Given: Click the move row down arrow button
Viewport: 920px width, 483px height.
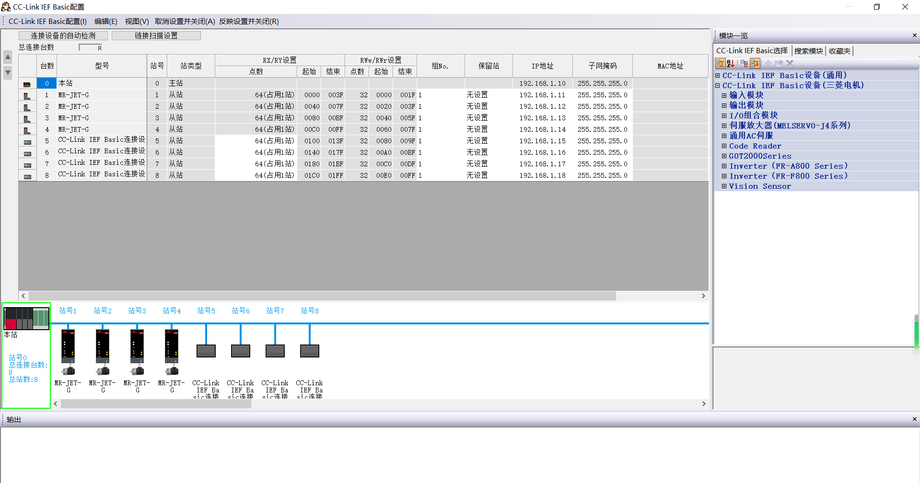Looking at the screenshot, I should (x=8, y=73).
